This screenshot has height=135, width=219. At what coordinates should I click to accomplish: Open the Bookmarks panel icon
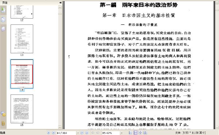tap(3, 10)
